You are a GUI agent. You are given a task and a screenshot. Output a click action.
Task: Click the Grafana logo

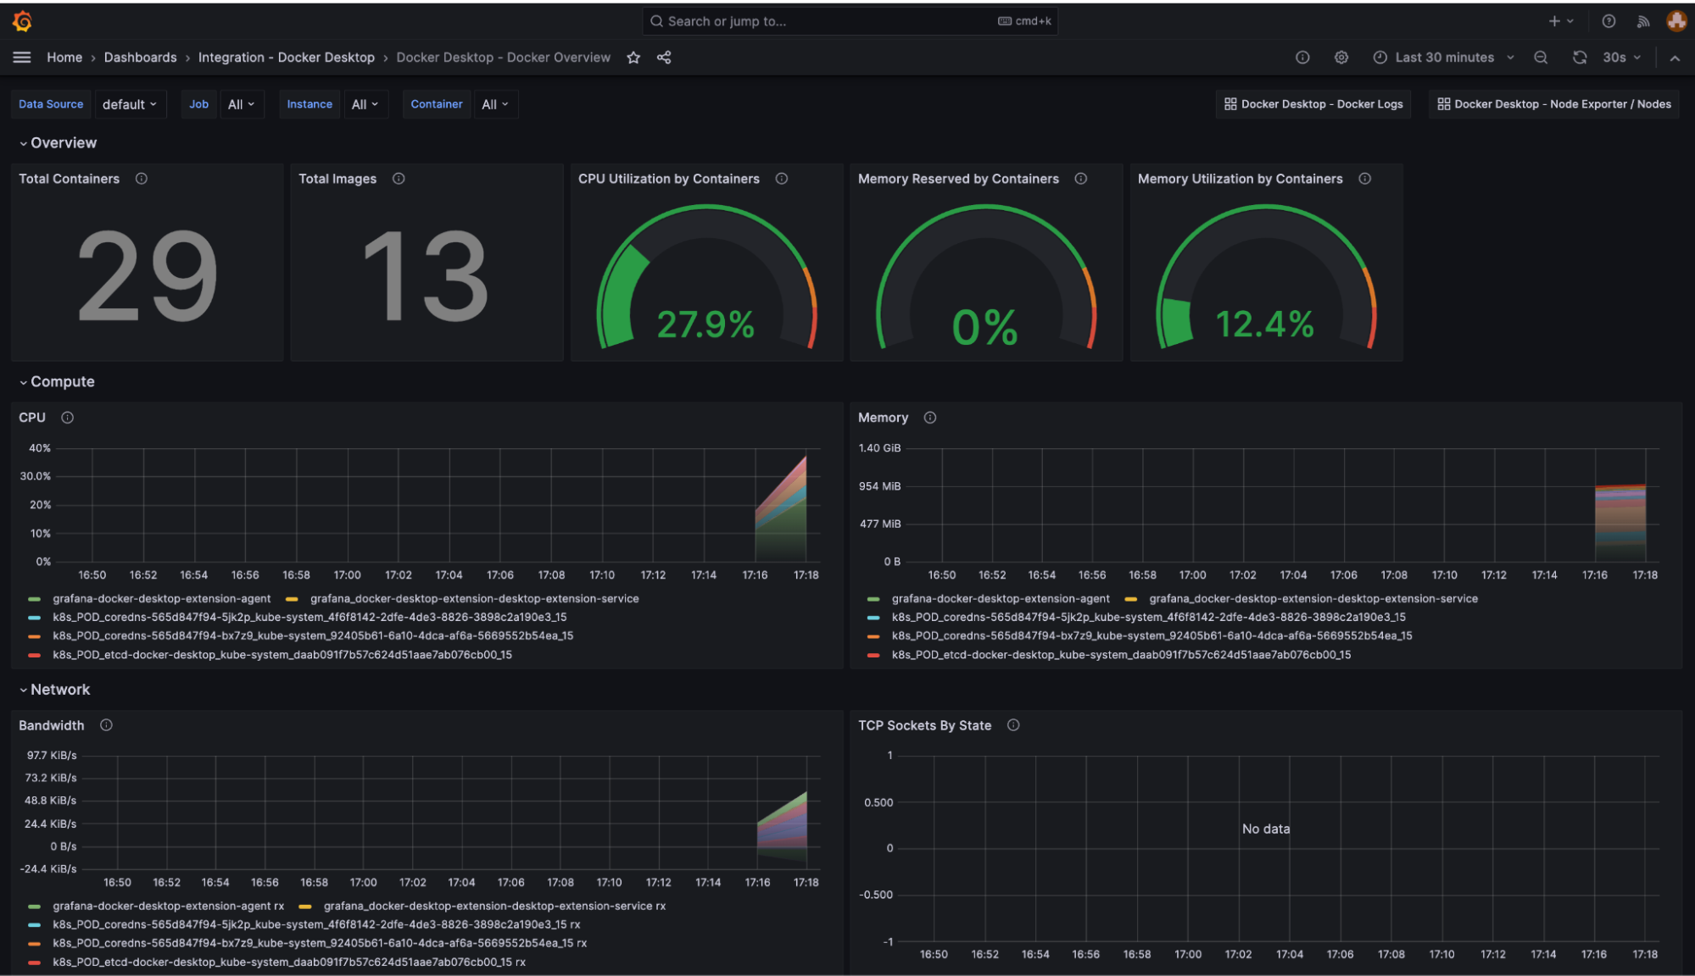coord(22,20)
